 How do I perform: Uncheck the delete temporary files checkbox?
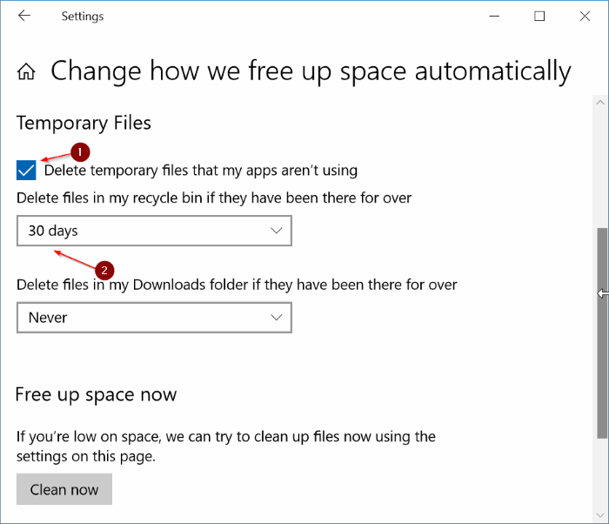(x=26, y=170)
